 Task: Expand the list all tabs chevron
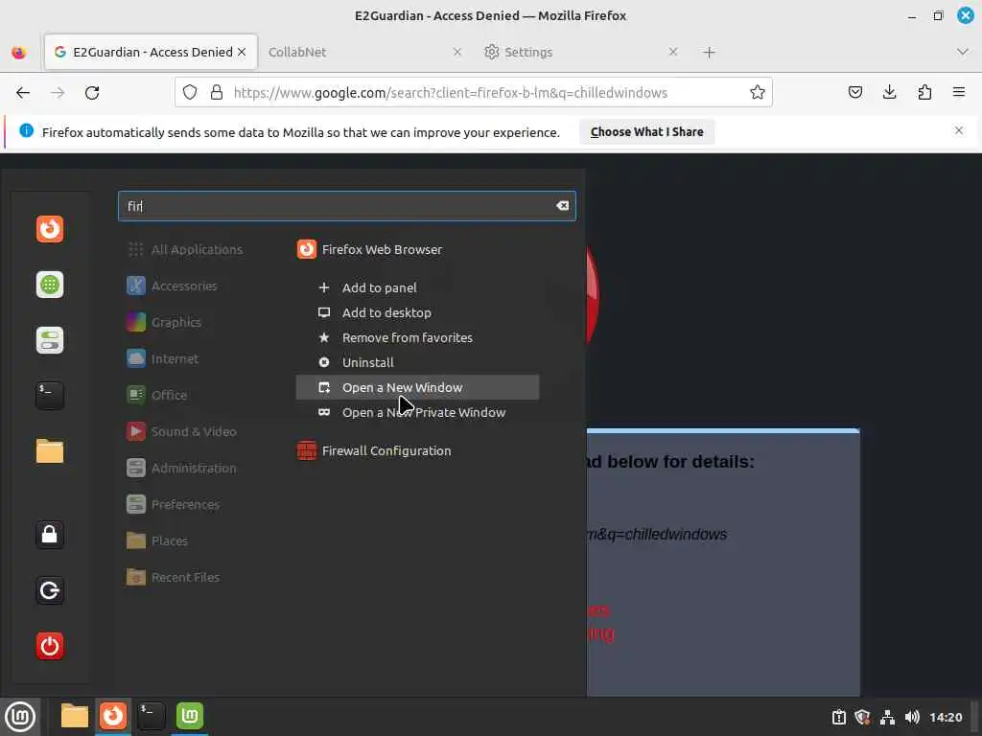(x=963, y=52)
